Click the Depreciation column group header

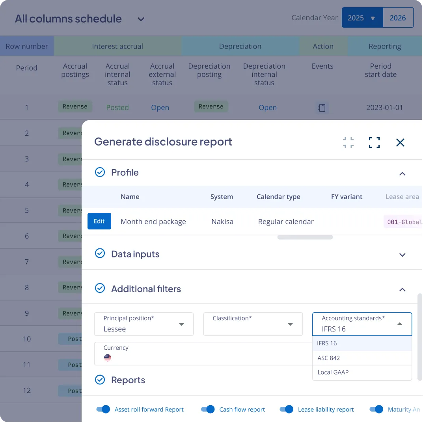click(240, 46)
